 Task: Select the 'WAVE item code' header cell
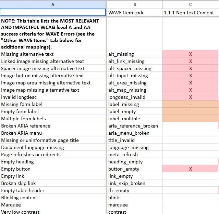(x=135, y=13)
